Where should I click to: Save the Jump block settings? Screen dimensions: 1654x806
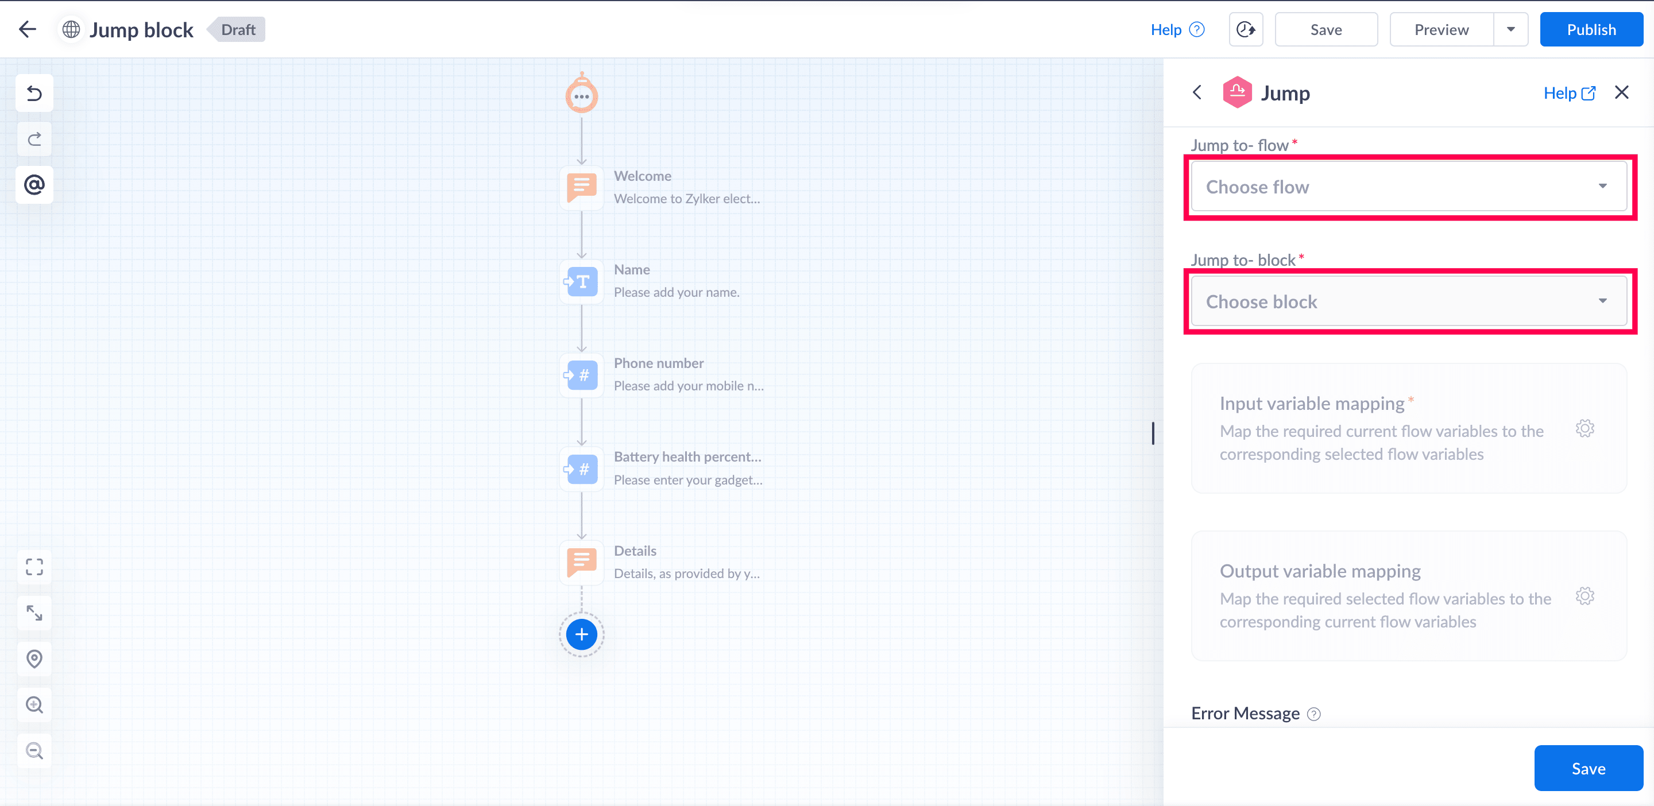click(1589, 768)
